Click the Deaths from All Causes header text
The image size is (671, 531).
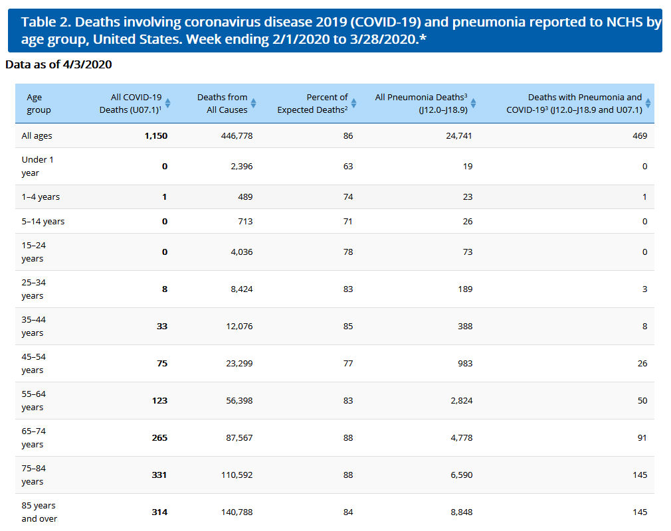coord(222,104)
